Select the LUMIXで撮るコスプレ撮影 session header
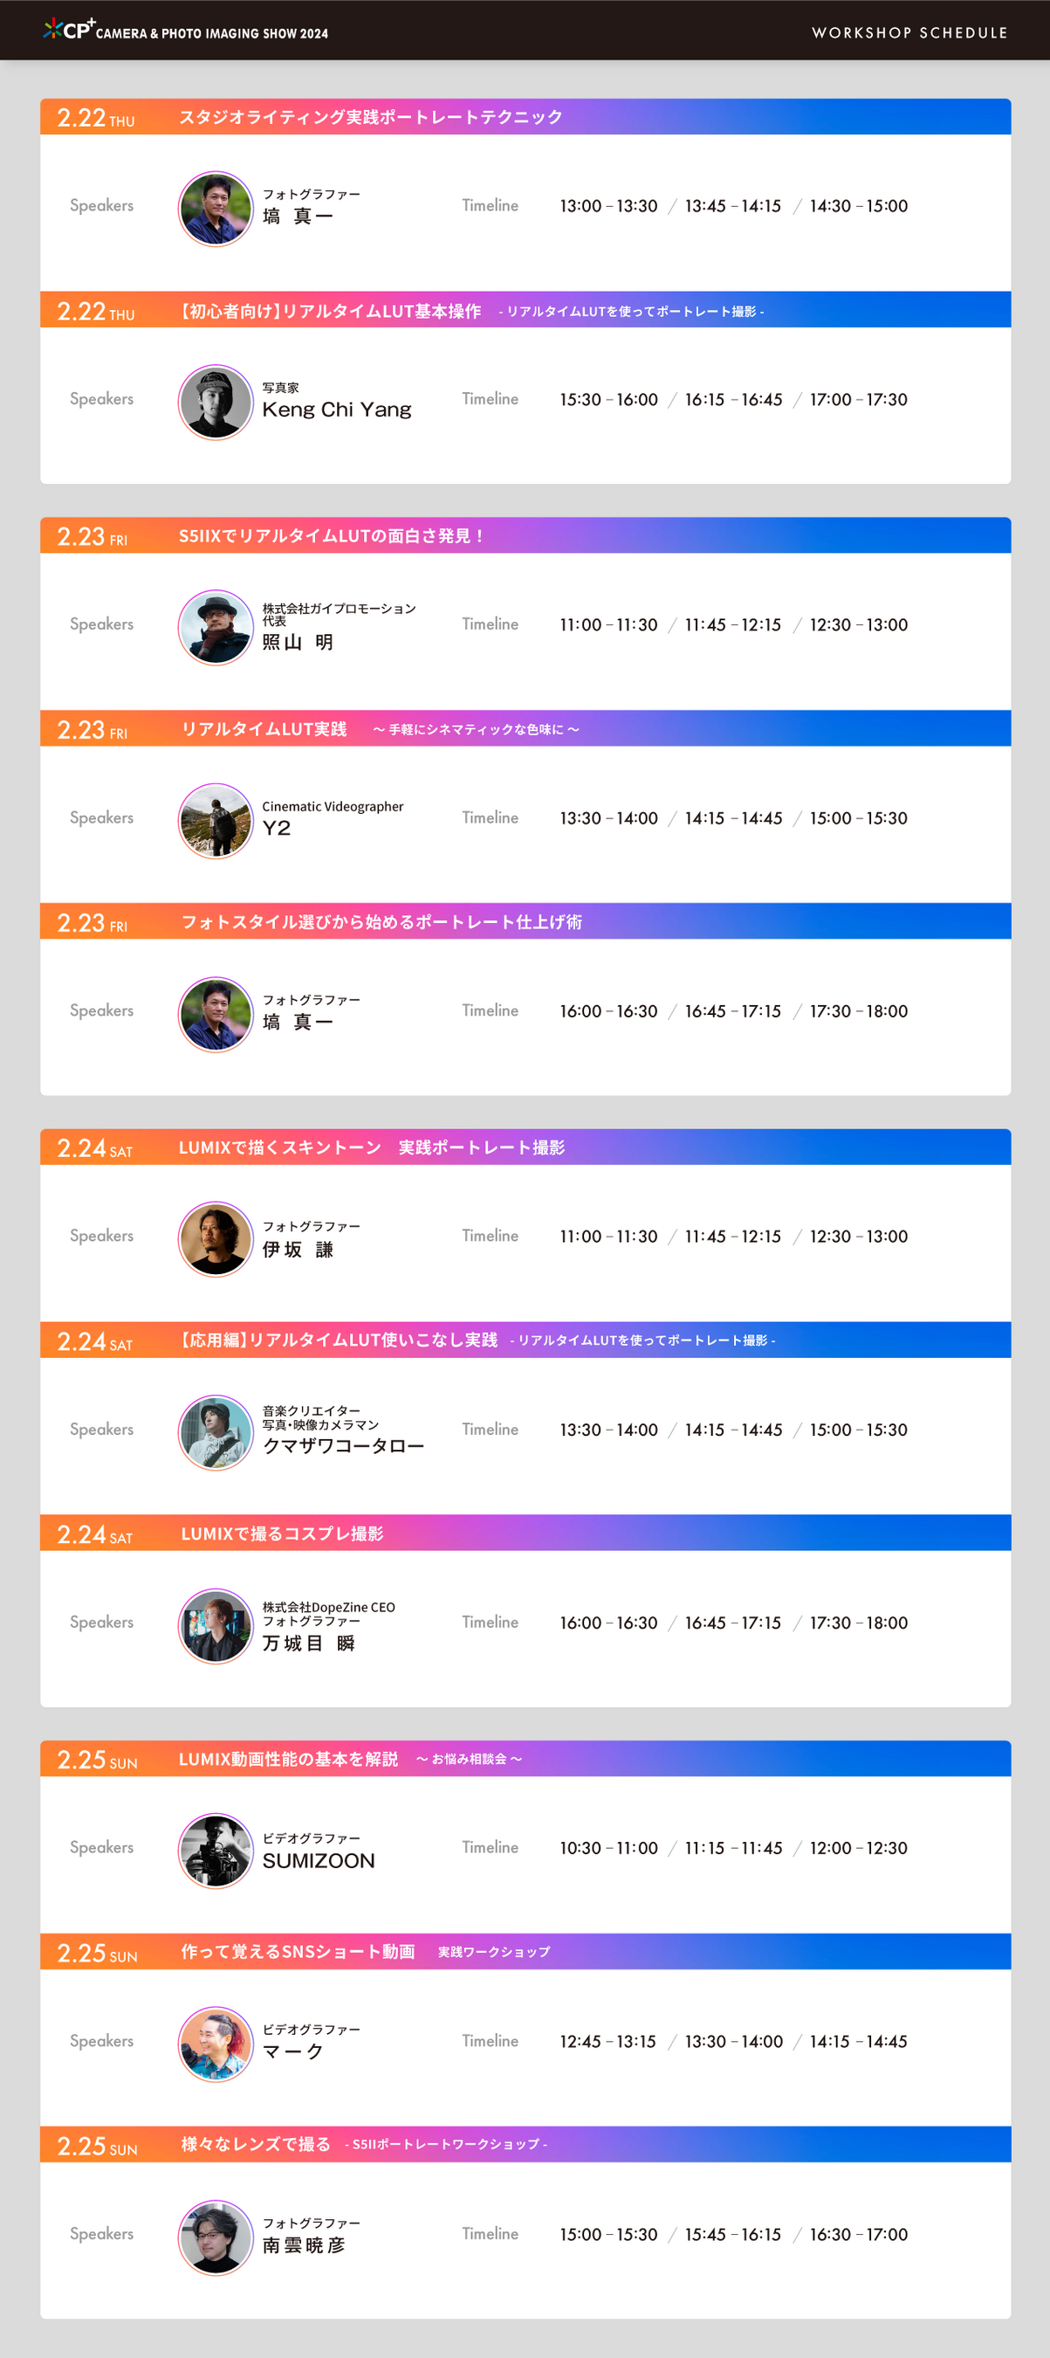The image size is (1050, 2358). tap(282, 1534)
